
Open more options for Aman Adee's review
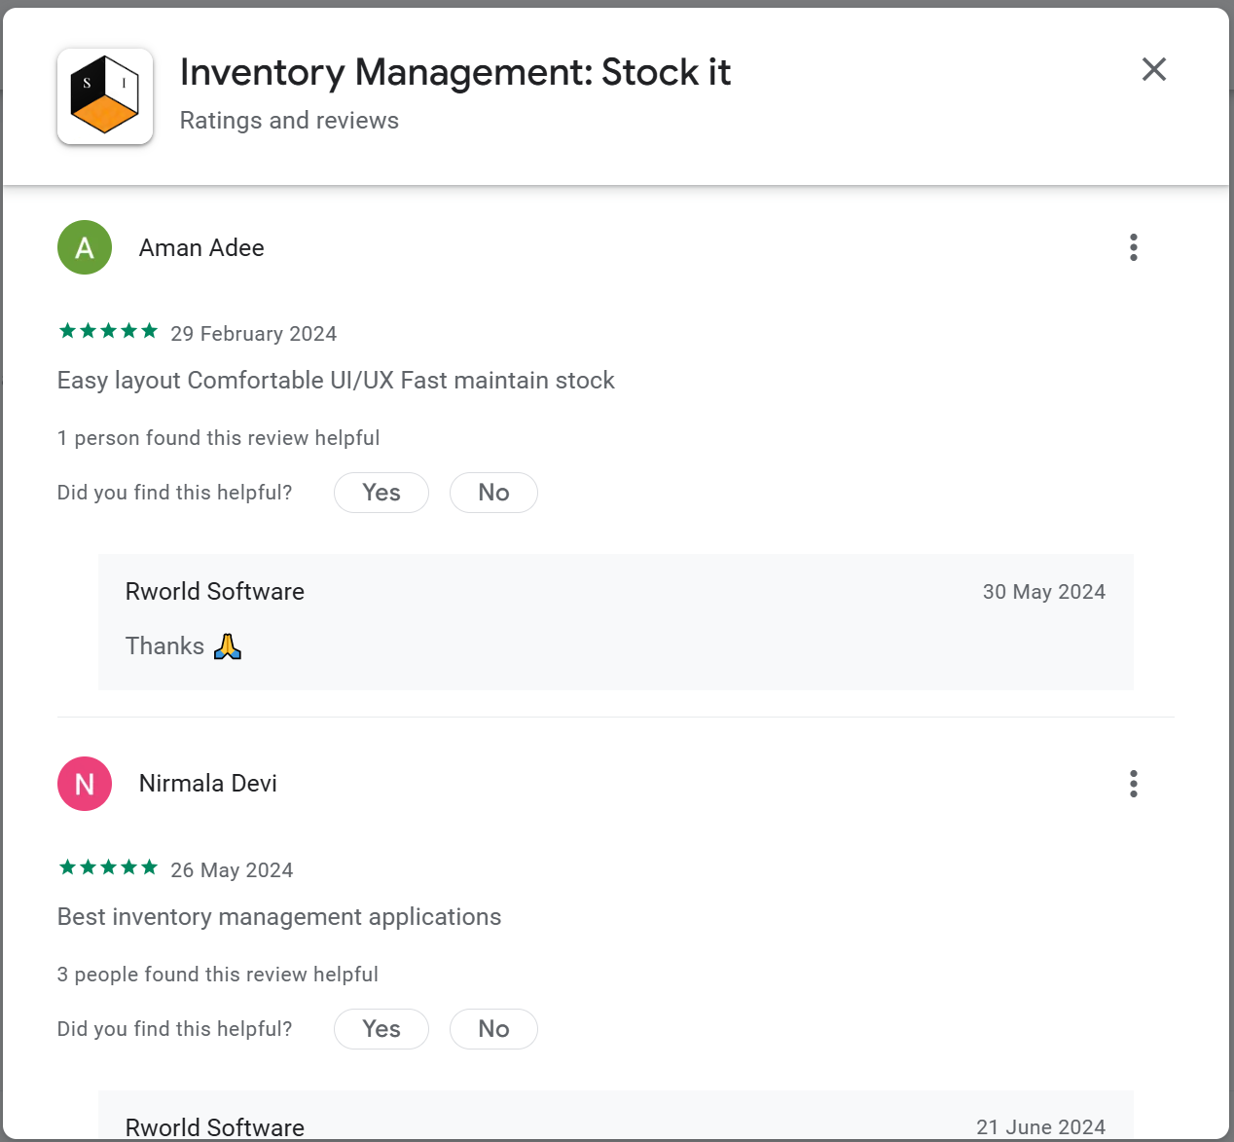pyautogui.click(x=1134, y=247)
